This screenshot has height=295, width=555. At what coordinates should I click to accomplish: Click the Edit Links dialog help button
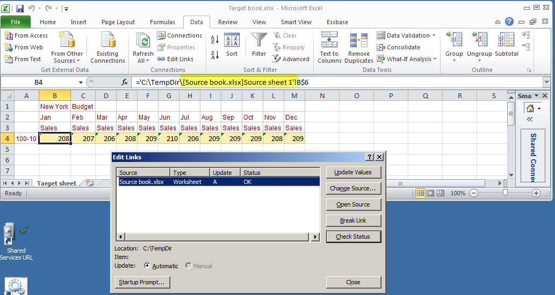click(370, 157)
